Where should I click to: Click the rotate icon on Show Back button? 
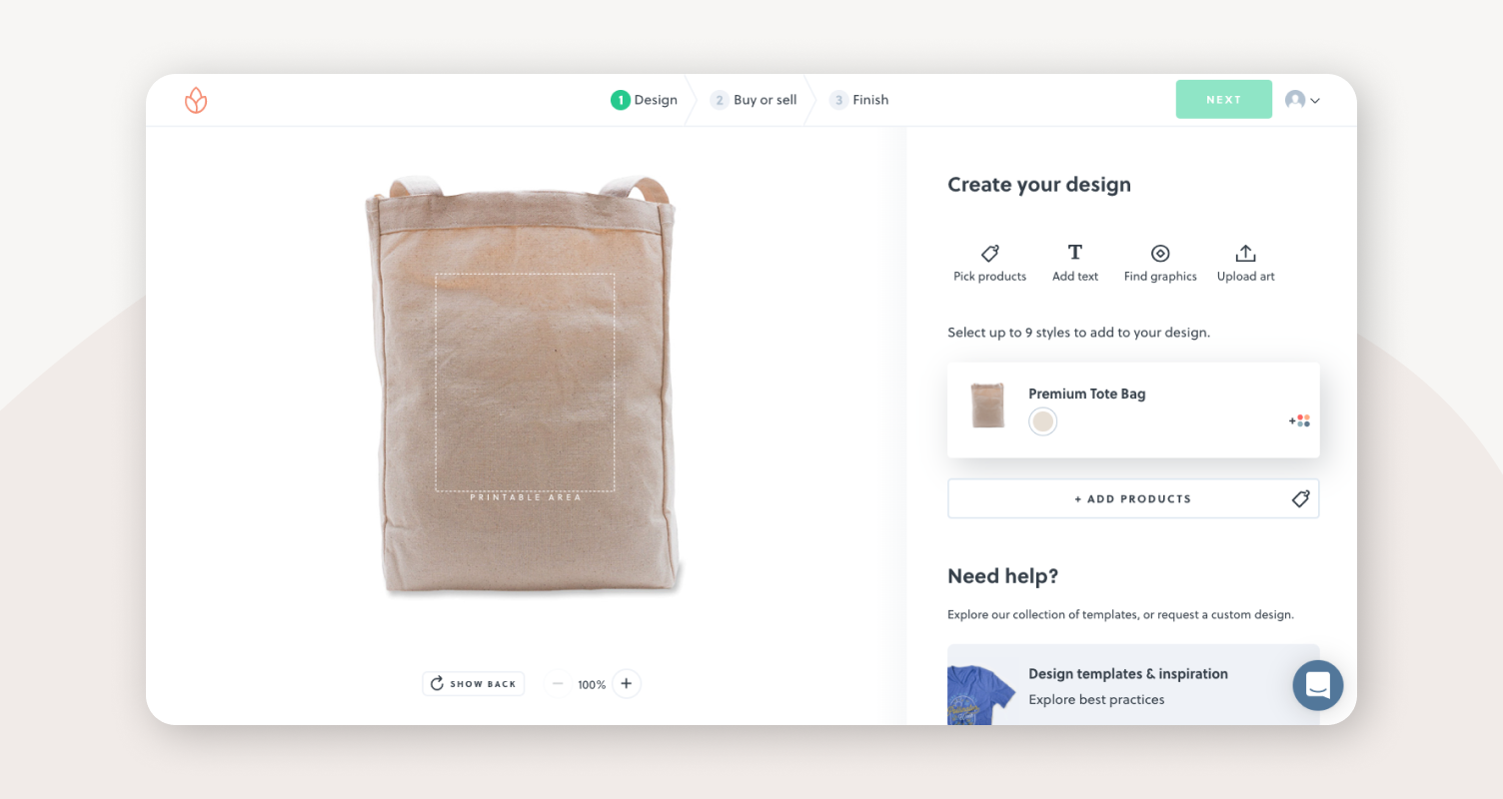(x=437, y=683)
